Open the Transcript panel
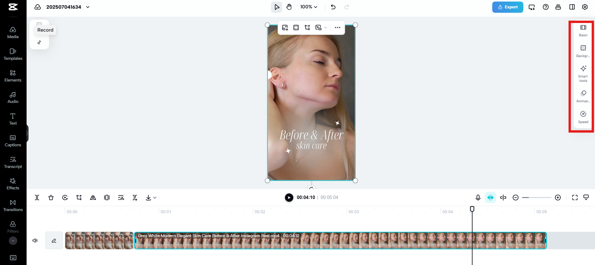This screenshot has width=595, height=265. point(13,162)
